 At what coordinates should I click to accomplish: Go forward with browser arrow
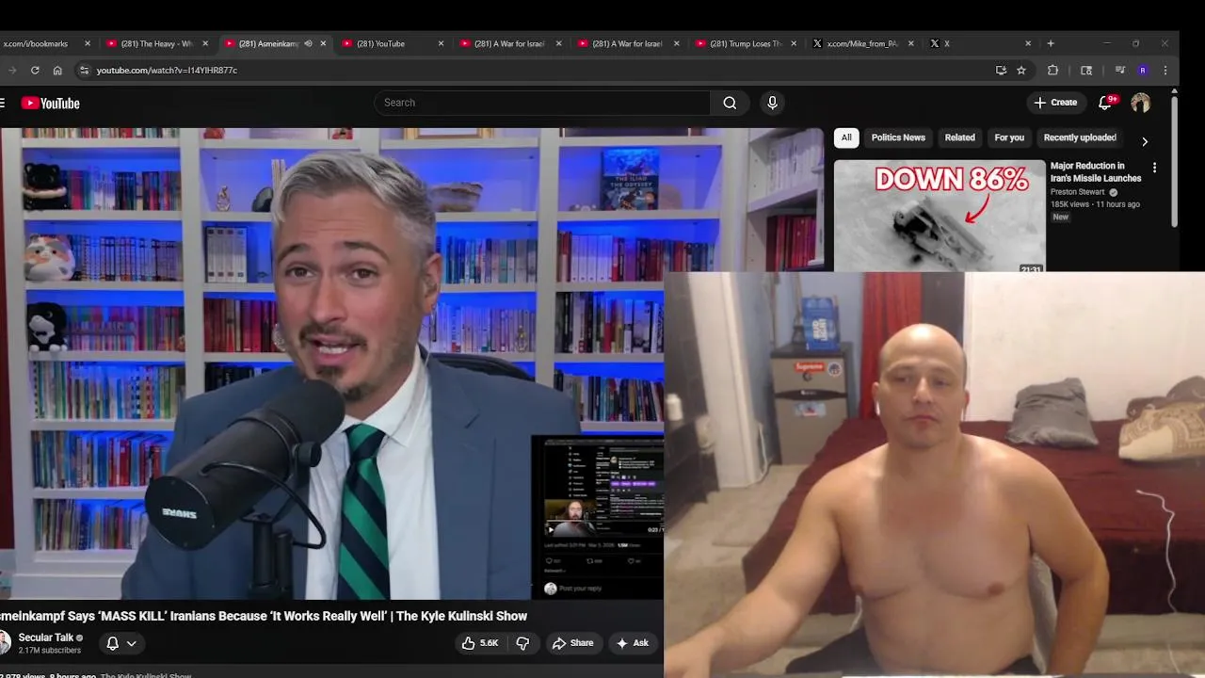[12, 70]
